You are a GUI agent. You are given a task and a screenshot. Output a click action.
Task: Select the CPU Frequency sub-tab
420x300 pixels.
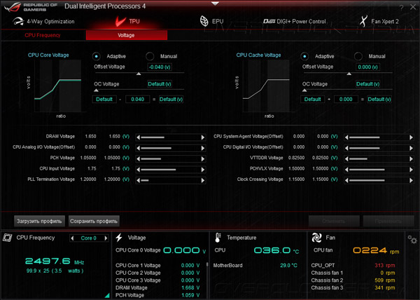point(43,35)
